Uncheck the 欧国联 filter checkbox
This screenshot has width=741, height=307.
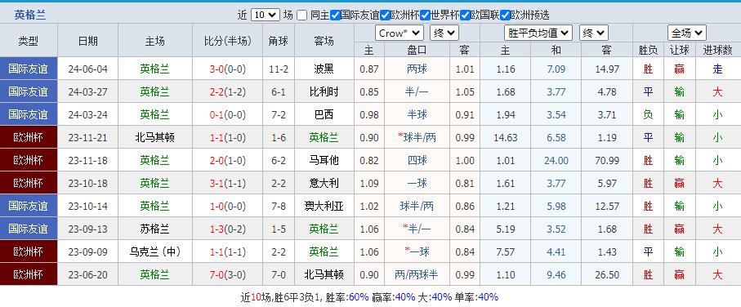(x=466, y=16)
